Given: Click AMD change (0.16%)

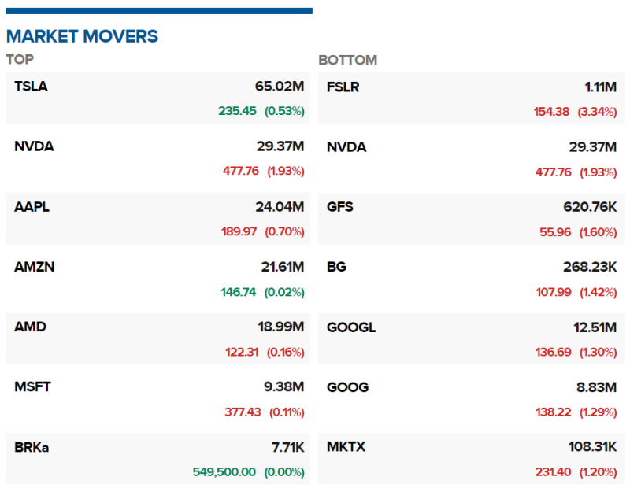Looking at the screenshot, I should click(286, 353).
